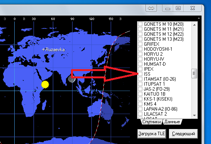
Task: Open the Данные tab
Action: [x=172, y=122]
